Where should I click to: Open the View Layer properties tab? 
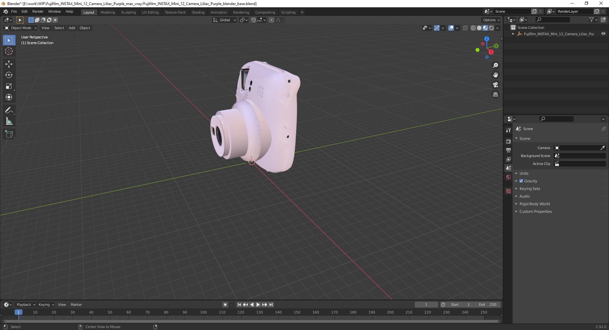[x=508, y=159]
